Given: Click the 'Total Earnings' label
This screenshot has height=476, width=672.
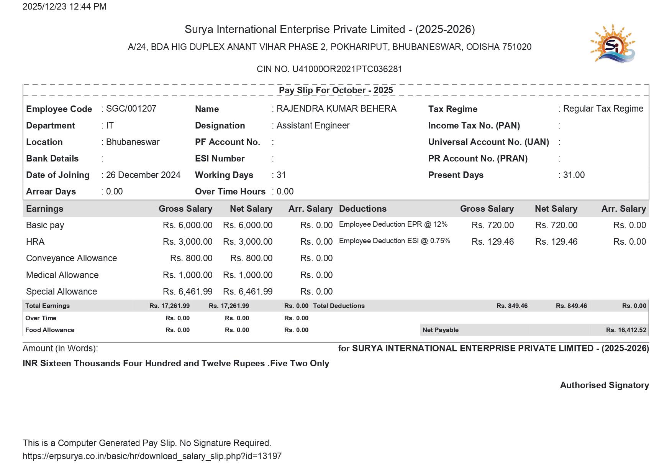Looking at the screenshot, I should coord(48,306).
